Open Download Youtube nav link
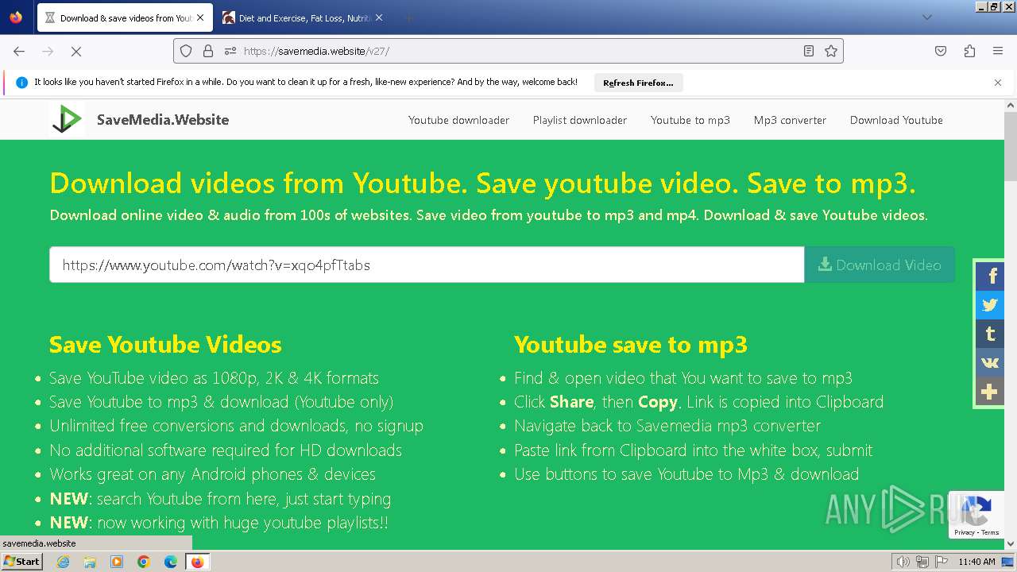The image size is (1017, 572). pyautogui.click(x=896, y=120)
